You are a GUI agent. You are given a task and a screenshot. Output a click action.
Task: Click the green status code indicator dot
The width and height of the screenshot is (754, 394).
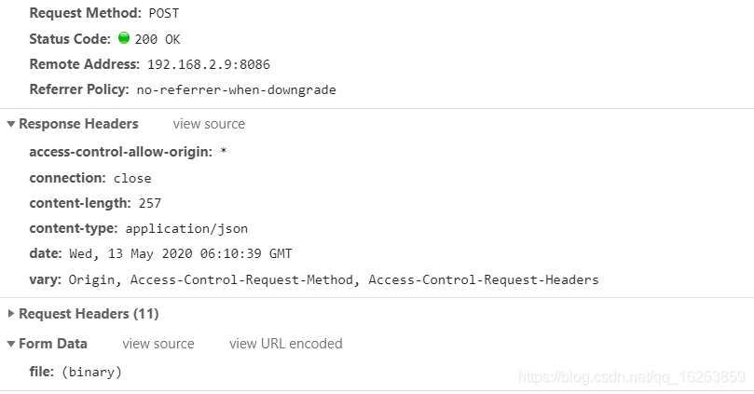pyautogui.click(x=124, y=38)
